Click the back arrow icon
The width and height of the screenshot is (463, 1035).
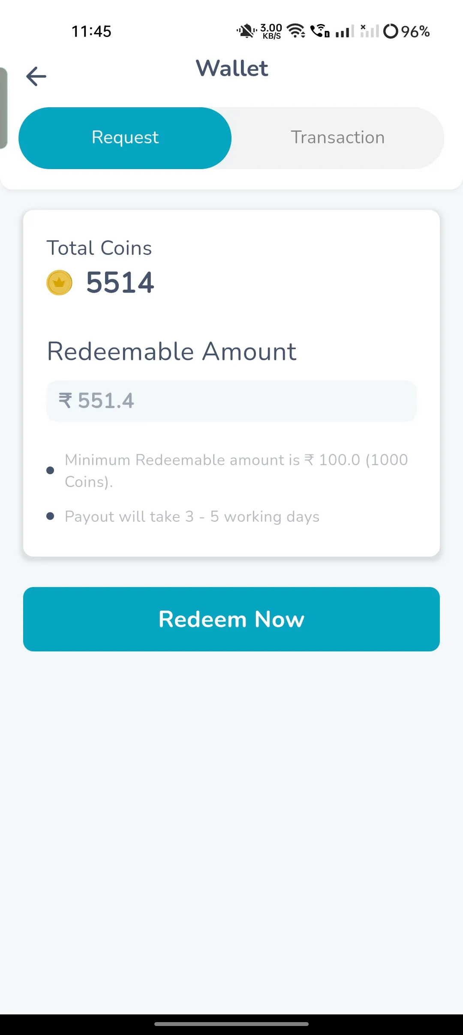[x=36, y=76]
